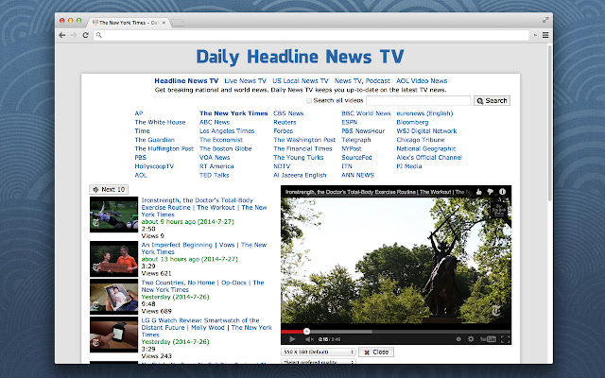Image resolution: width=605 pixels, height=378 pixels.
Task: Open The Guardian channel link
Action: 154,140
